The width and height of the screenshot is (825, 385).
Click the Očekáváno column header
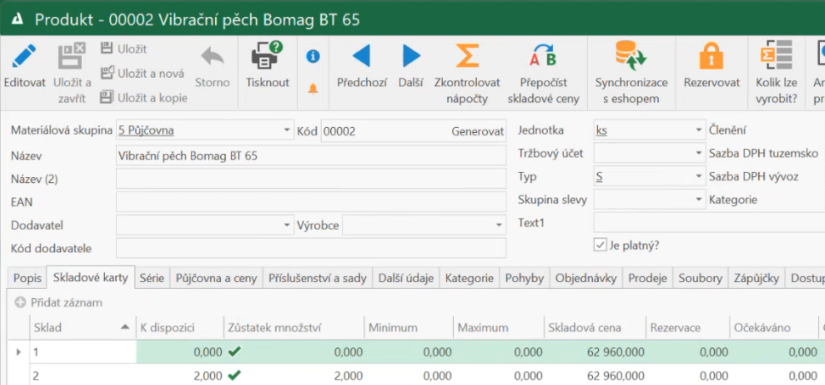click(774, 328)
